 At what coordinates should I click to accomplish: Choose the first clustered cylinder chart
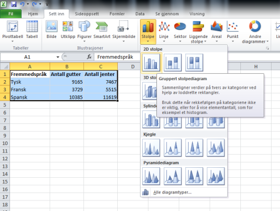click(151, 119)
